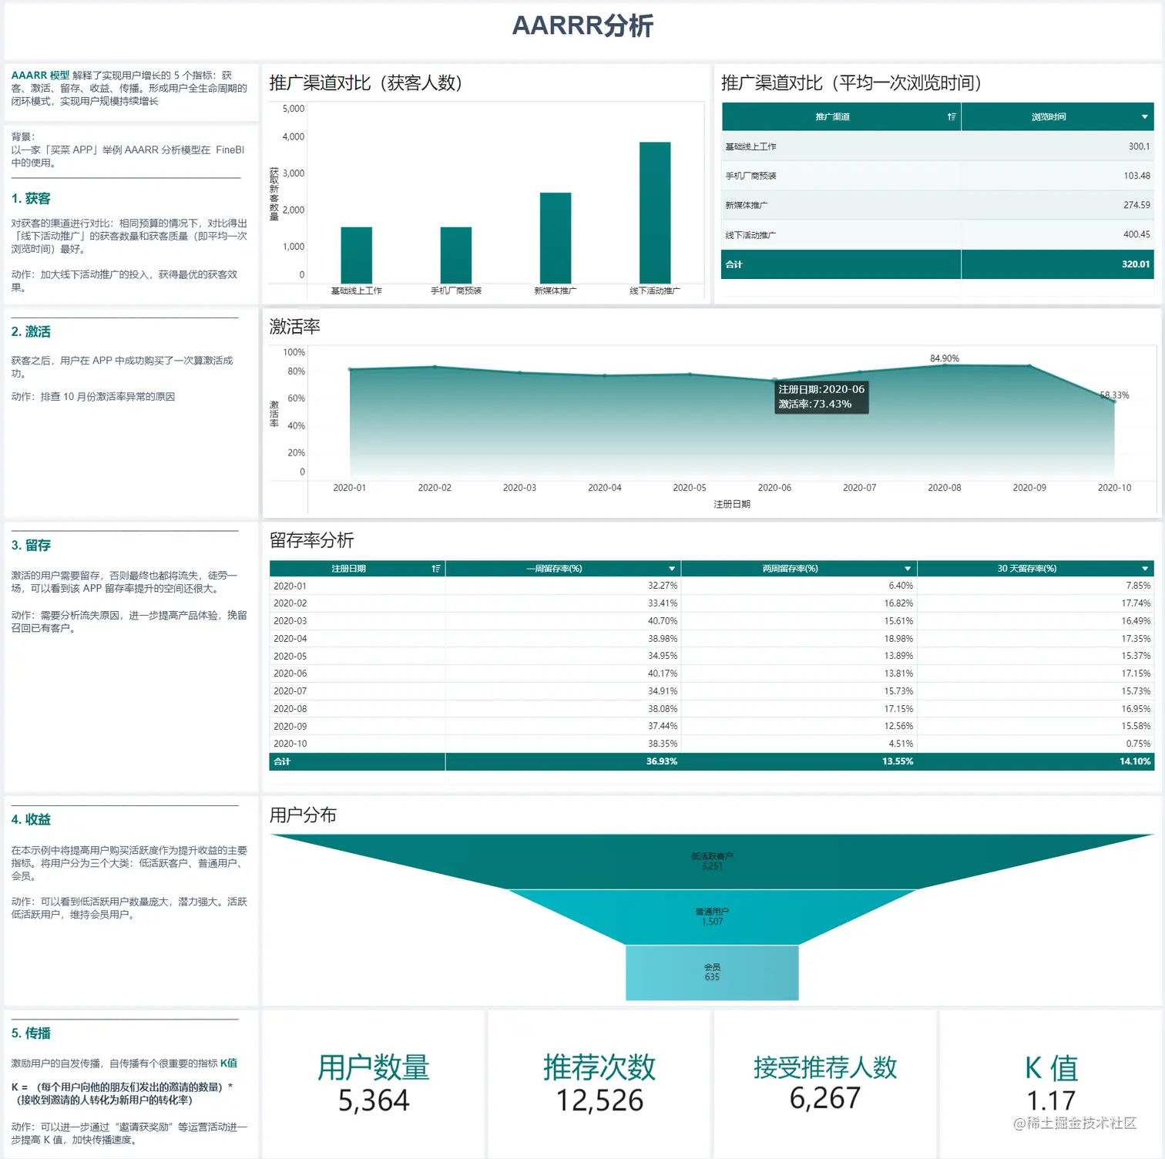Open the 两周留存率(%) filter dropdown
Viewport: 1165px width, 1159px height.
click(908, 568)
